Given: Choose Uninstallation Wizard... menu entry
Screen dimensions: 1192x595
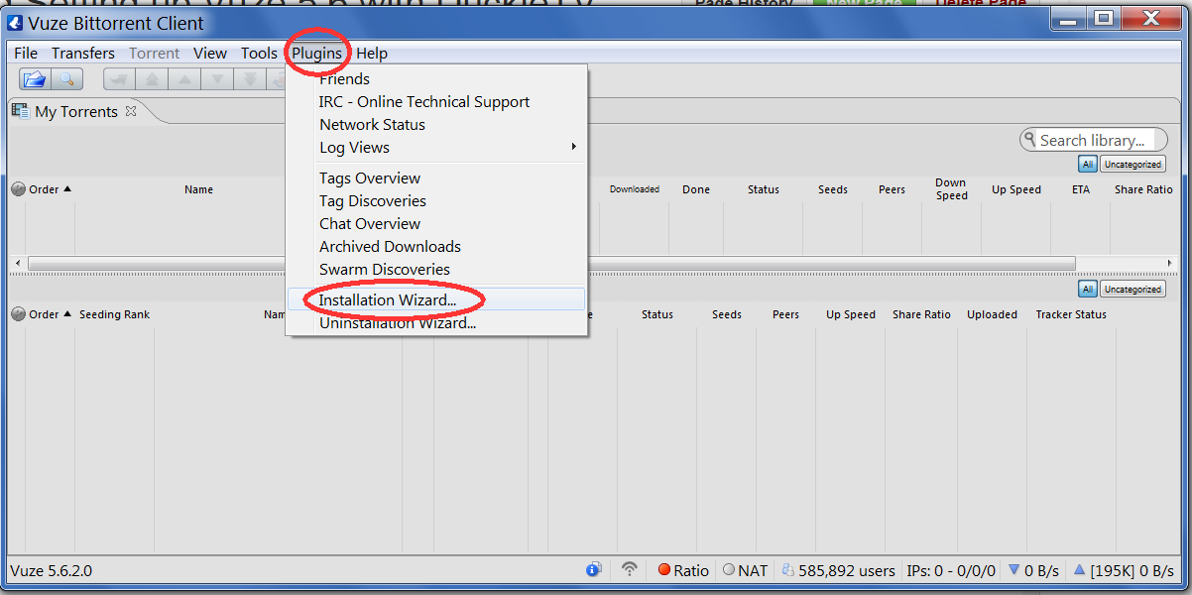Looking at the screenshot, I should pyautogui.click(x=436, y=322).
